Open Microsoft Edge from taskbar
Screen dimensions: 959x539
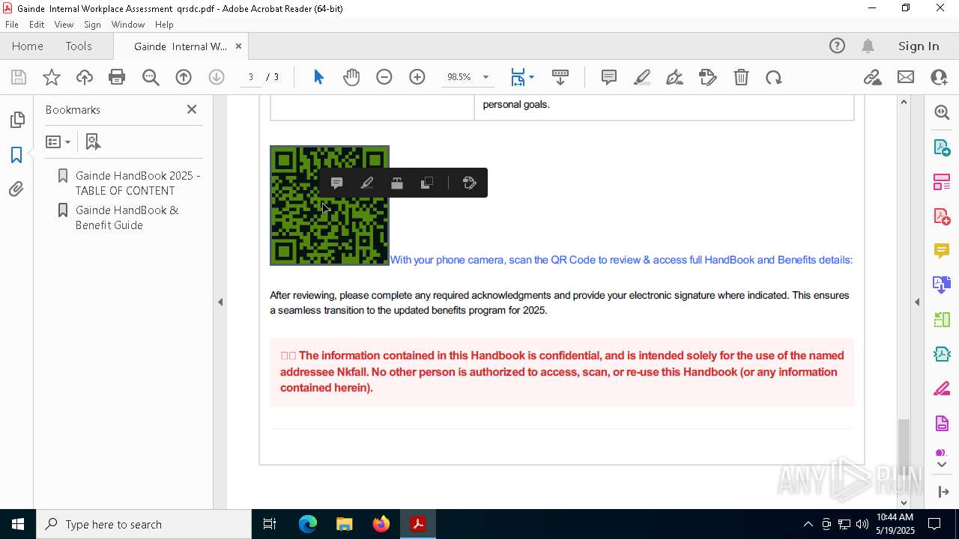tap(308, 524)
